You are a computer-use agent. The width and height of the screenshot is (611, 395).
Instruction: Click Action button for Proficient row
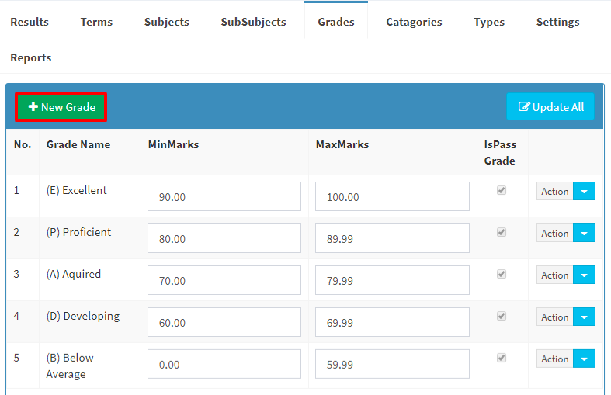[x=554, y=233]
